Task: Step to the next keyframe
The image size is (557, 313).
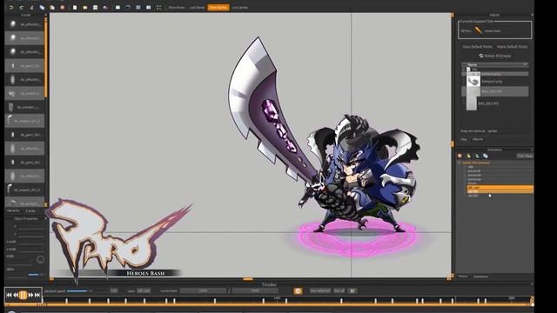Action: pyautogui.click(x=30, y=295)
